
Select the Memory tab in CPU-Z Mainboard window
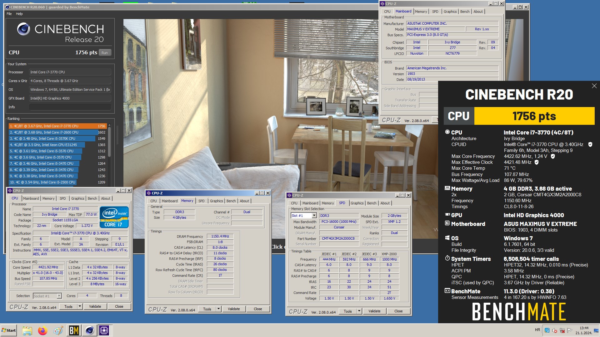[421, 12]
